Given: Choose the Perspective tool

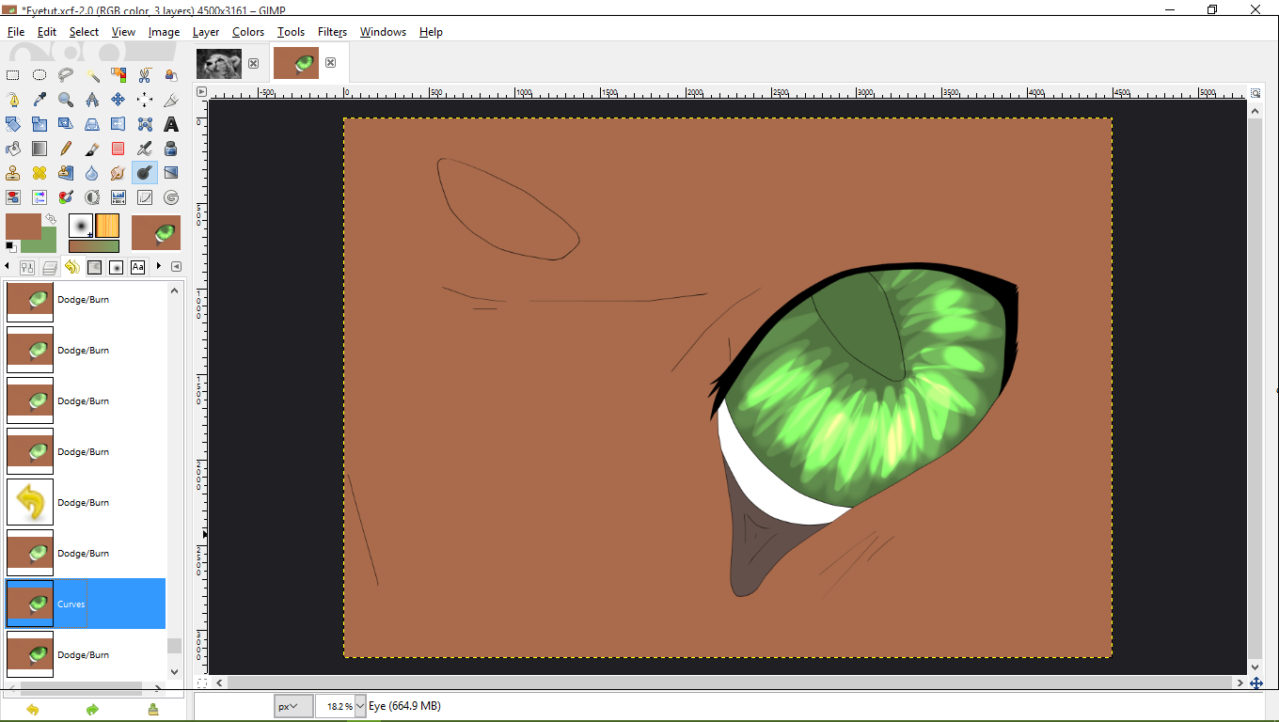Looking at the screenshot, I should [x=92, y=124].
